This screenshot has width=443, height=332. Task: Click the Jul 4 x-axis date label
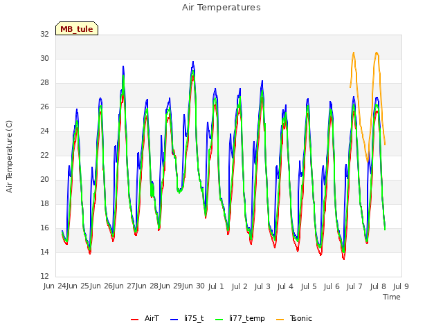[285, 286]
